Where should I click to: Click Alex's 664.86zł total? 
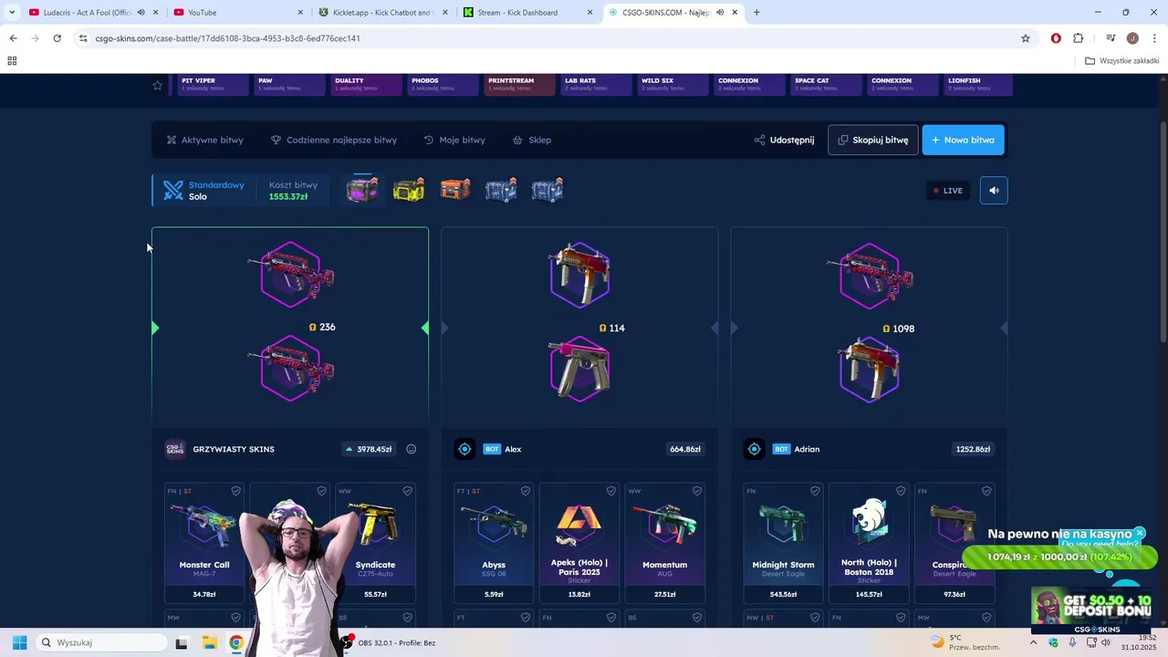coord(684,449)
